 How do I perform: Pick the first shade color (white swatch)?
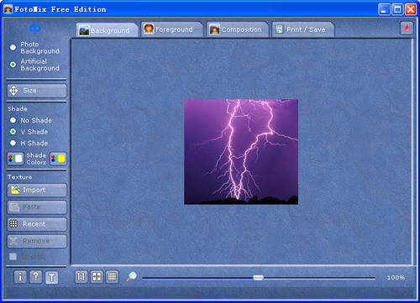click(x=15, y=159)
